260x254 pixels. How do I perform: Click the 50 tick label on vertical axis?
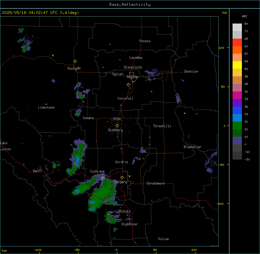tap(223, 87)
